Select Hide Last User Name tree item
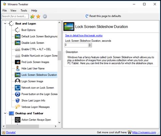 pos(33,69)
